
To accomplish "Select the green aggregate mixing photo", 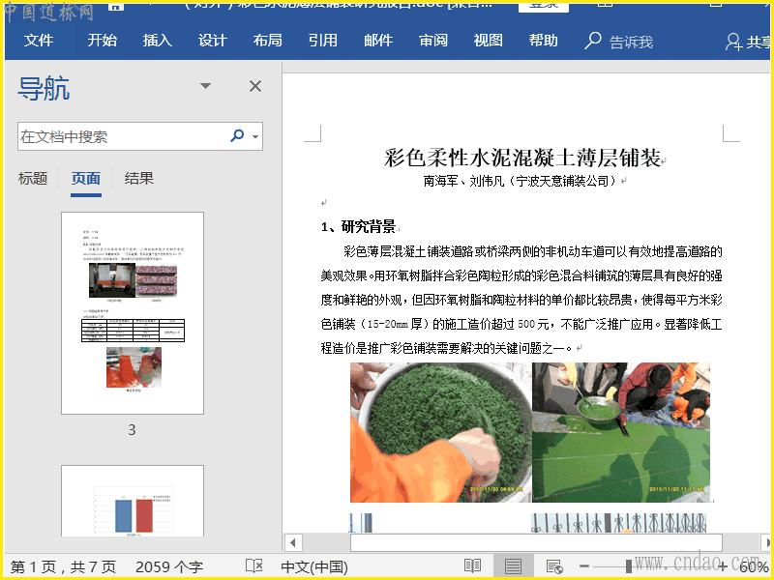I will [441, 432].
